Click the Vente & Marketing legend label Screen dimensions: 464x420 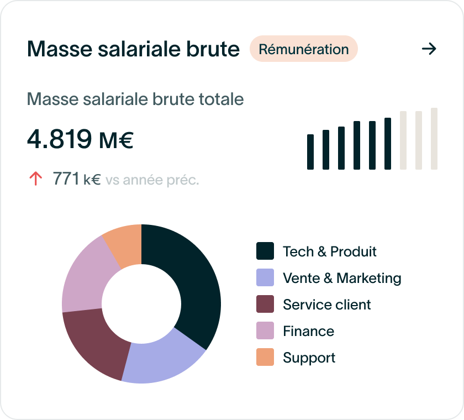click(x=342, y=278)
